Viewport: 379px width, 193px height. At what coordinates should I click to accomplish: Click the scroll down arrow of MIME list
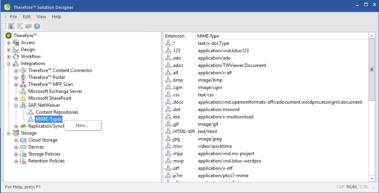pyautogui.click(x=372, y=178)
